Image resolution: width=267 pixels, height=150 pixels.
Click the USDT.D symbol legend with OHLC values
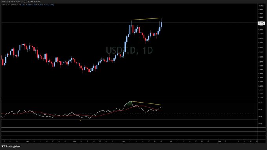(x=28, y=5)
